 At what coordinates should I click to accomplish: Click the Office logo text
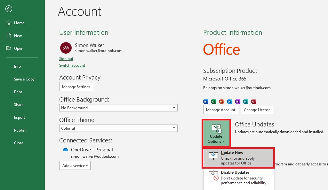[221, 49]
